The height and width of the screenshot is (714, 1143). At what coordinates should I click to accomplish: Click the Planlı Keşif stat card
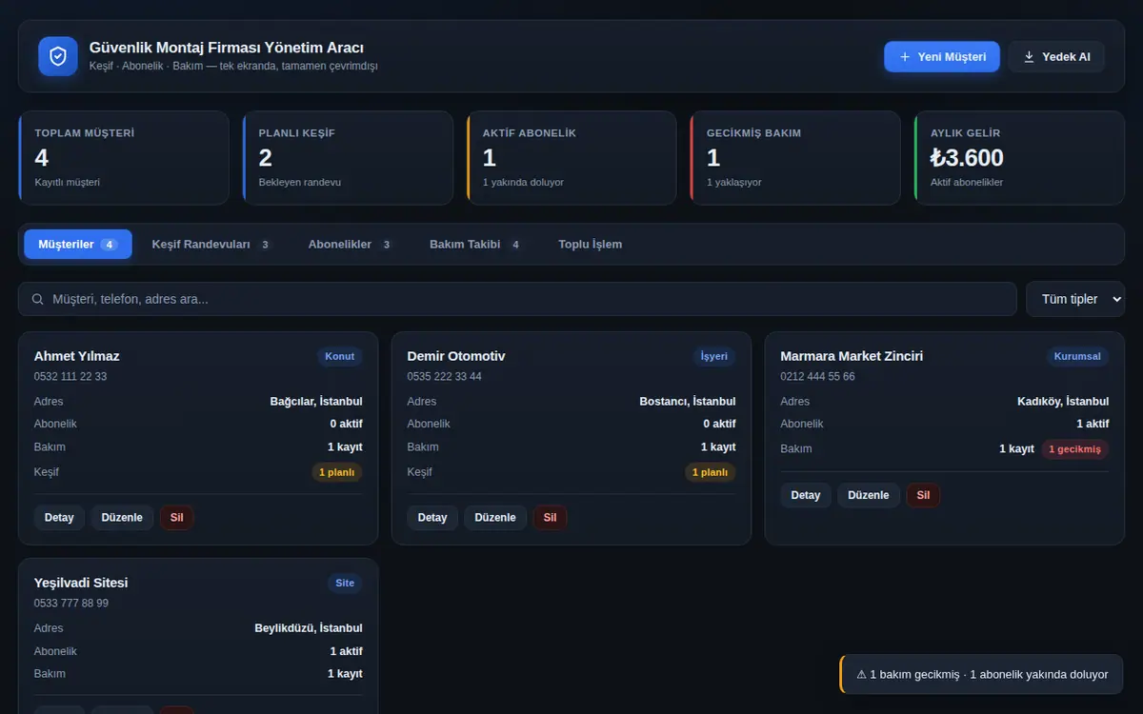coord(348,158)
